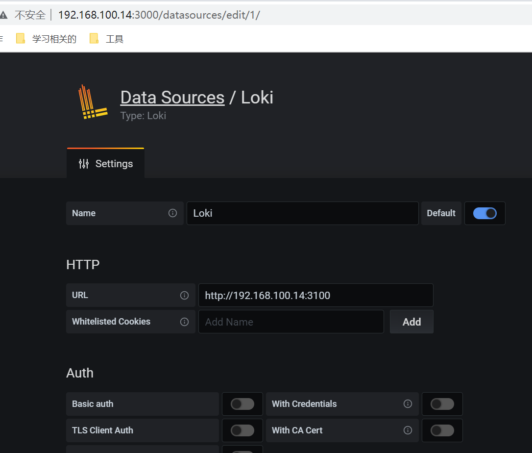Click the URL label
Viewport: 532px width, 453px height.
[80, 295]
